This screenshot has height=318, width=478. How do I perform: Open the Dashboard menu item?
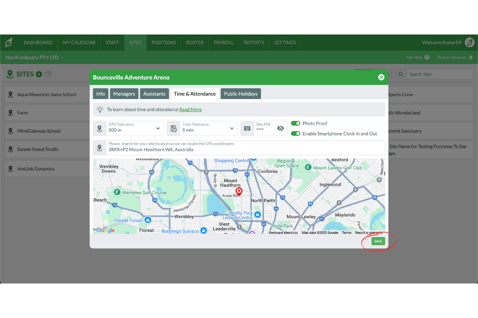(x=38, y=43)
